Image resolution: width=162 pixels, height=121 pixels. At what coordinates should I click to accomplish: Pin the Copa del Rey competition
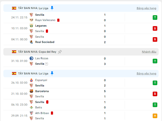[x=60, y=52]
